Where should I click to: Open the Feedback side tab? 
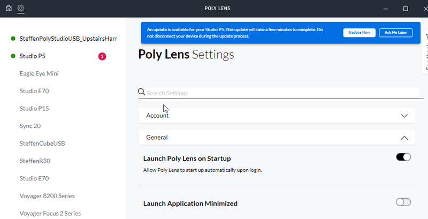(x=425, y=52)
